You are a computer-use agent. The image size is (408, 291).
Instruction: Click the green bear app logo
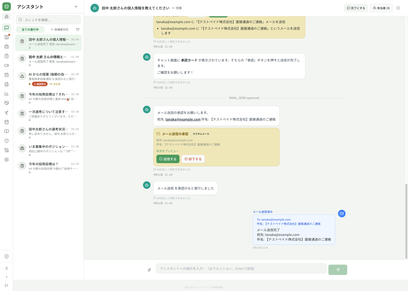(6, 6)
